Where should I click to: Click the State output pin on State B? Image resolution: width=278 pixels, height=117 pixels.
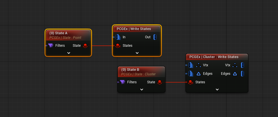(160, 82)
